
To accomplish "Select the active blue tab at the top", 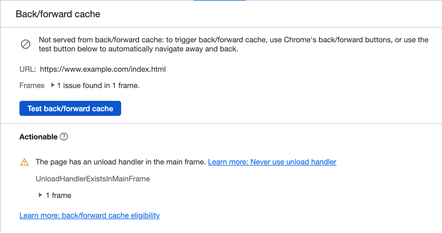I will coord(219,1).
